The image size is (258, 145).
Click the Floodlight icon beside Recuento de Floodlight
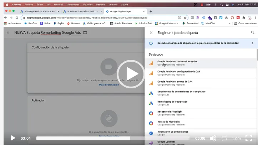[151, 113]
